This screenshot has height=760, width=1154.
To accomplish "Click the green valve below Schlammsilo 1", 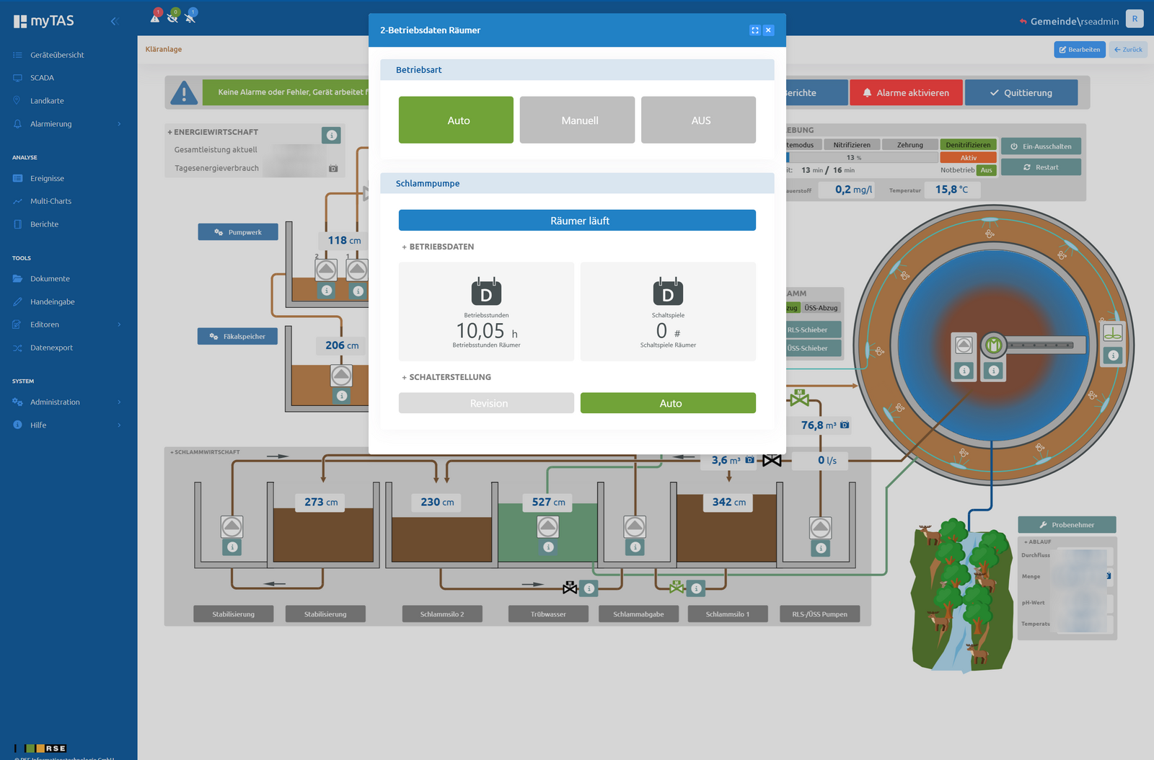I will point(677,588).
